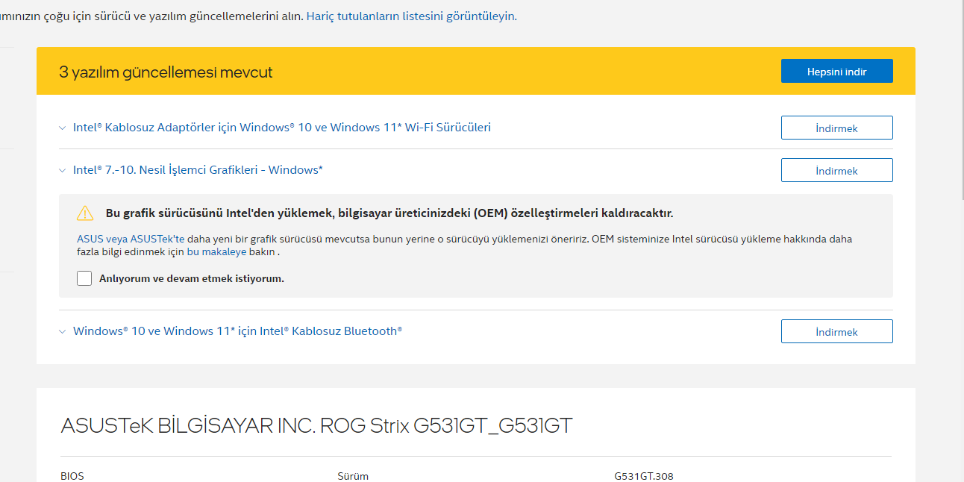This screenshot has width=964, height=482.
Task: Expand the Wi-Fi Sürücüleri chevron
Action: coord(63,128)
